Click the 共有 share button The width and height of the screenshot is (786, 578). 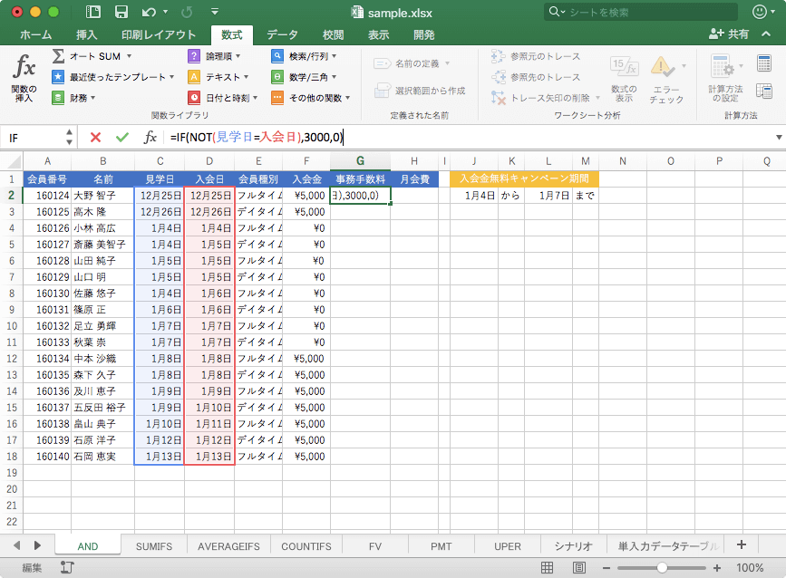coord(730,34)
